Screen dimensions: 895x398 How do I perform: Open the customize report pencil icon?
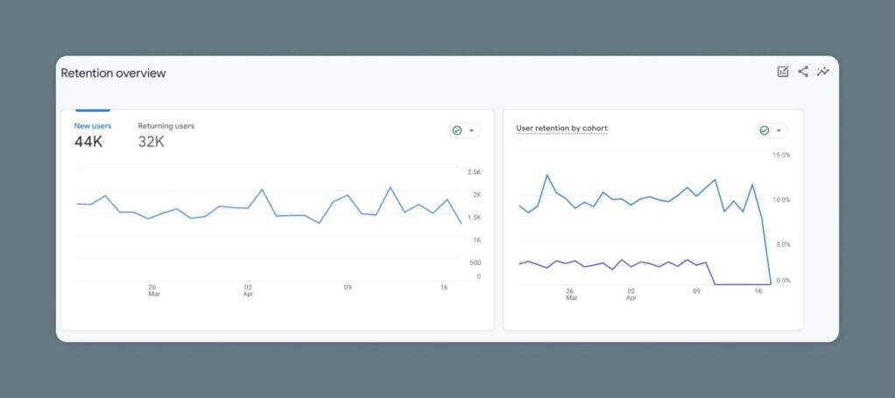point(783,72)
